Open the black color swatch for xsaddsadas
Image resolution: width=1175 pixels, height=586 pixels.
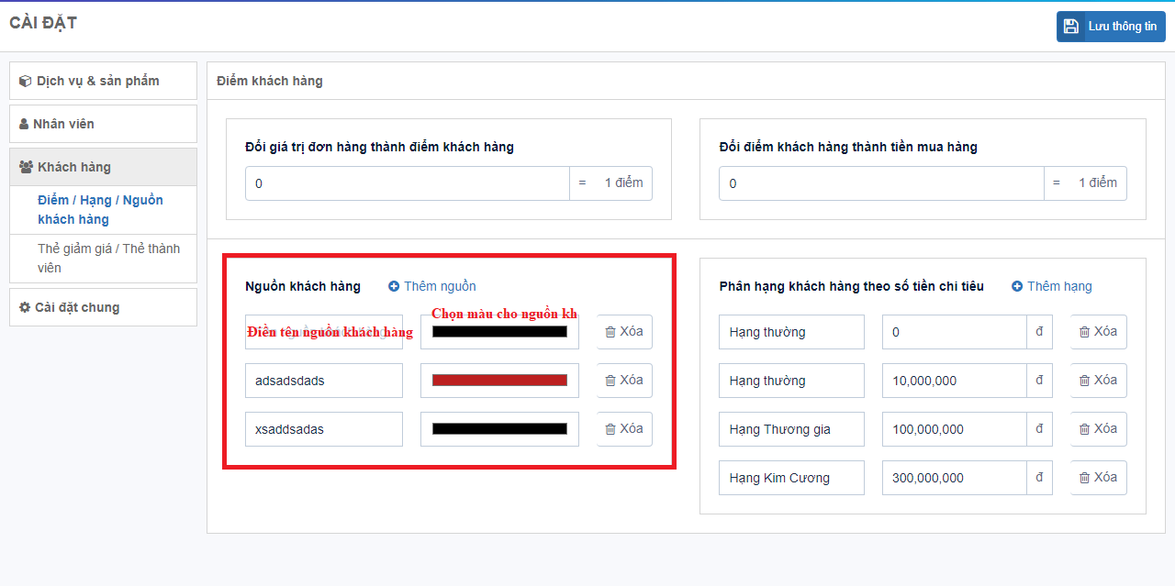499,429
